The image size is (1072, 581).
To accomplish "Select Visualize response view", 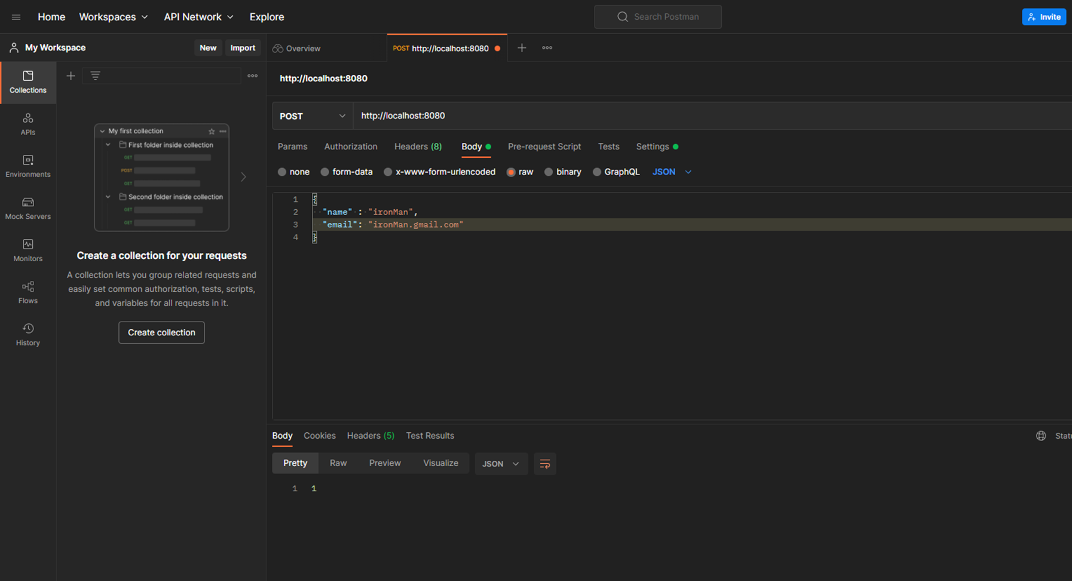I will tap(440, 463).
